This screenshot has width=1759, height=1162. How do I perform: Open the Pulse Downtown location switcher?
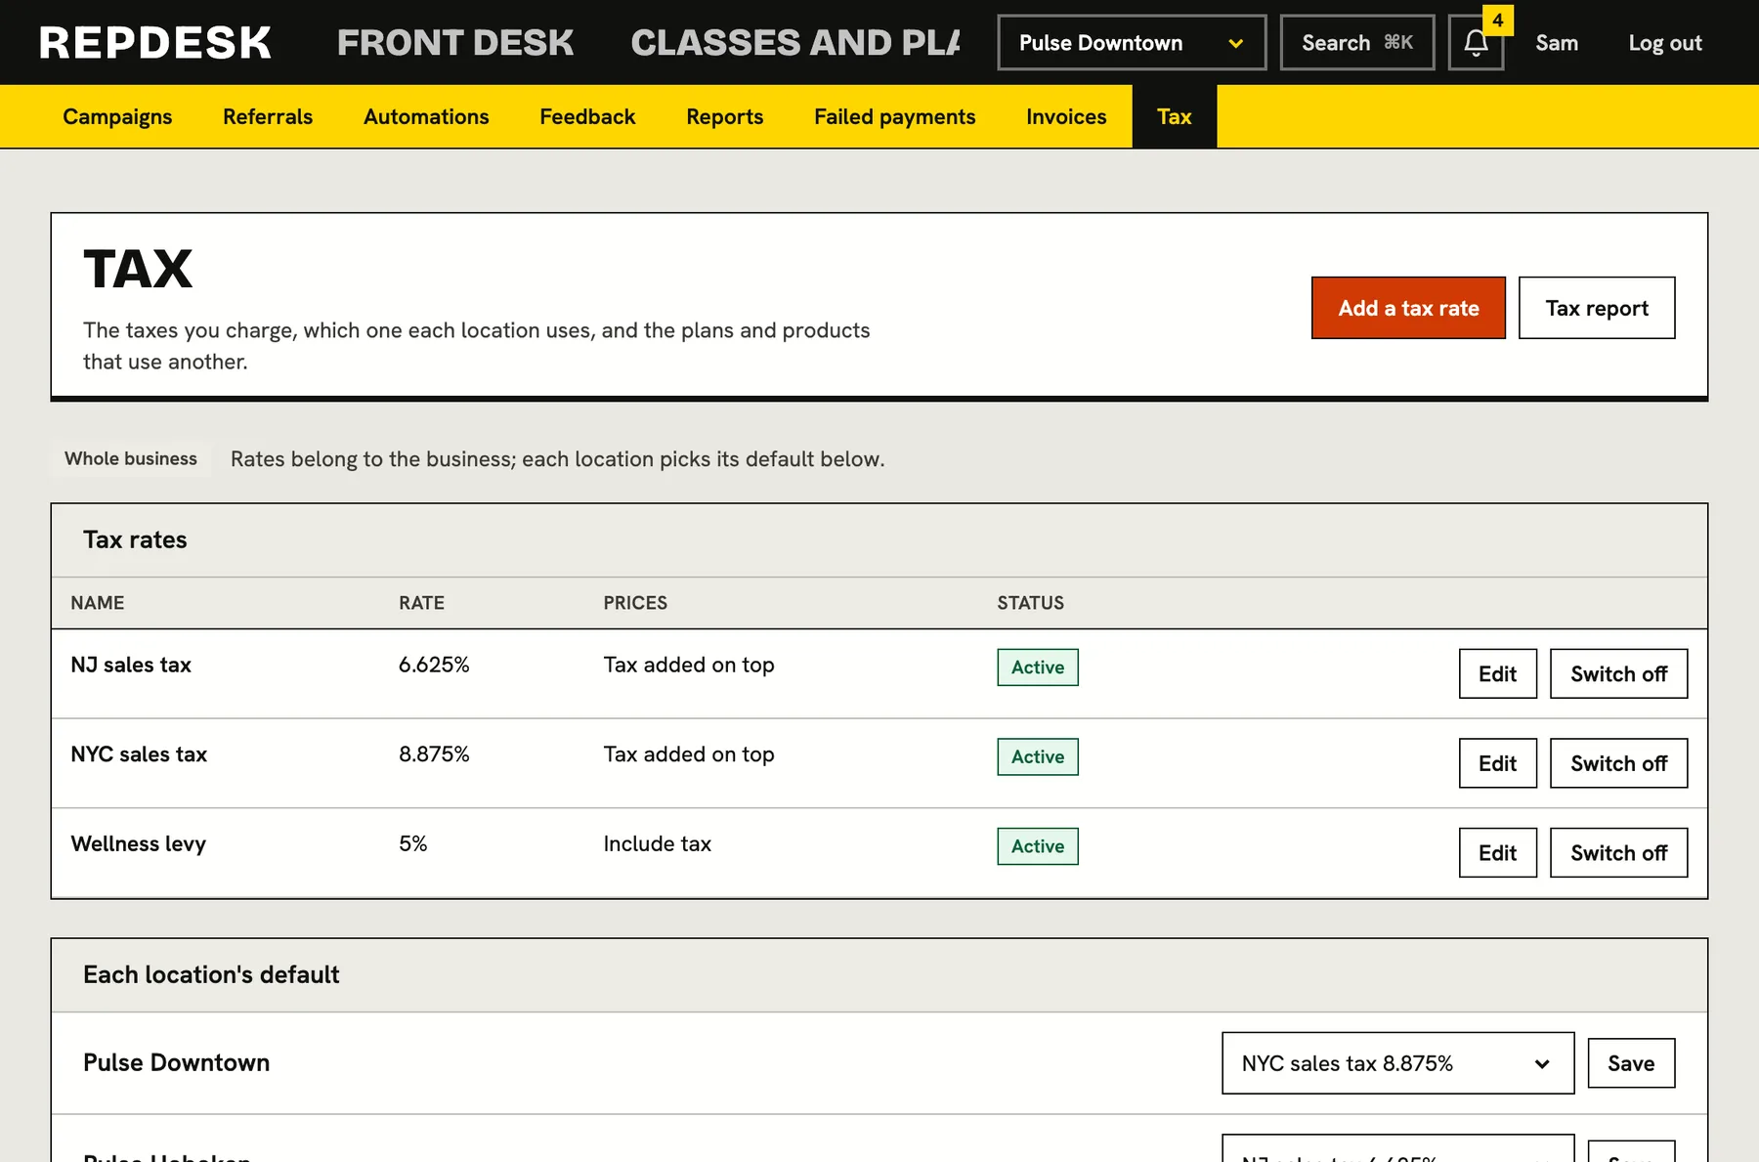click(1132, 43)
